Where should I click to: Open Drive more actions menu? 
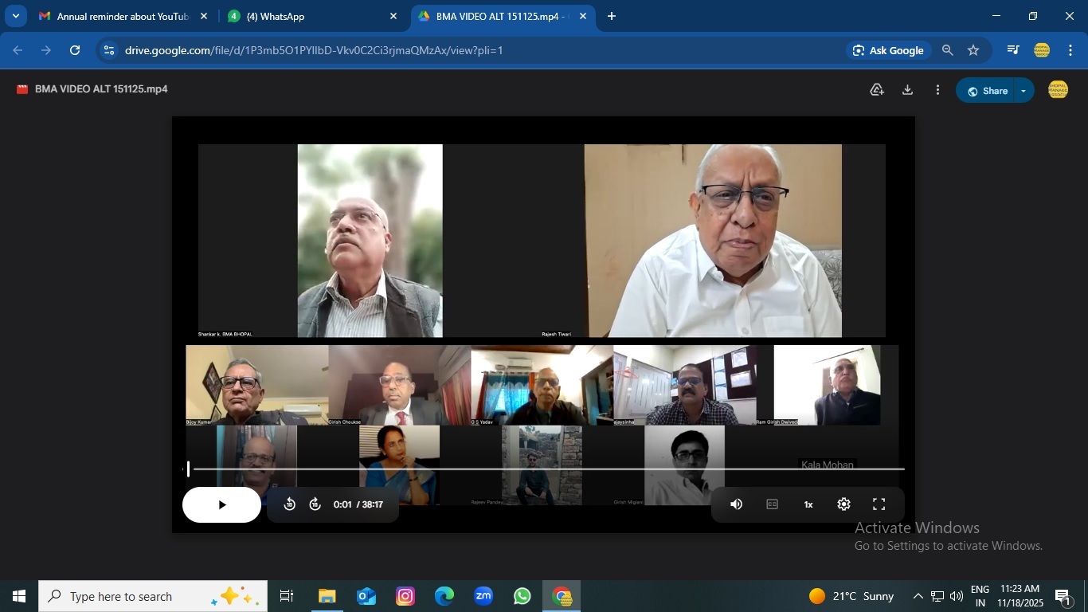(937, 90)
